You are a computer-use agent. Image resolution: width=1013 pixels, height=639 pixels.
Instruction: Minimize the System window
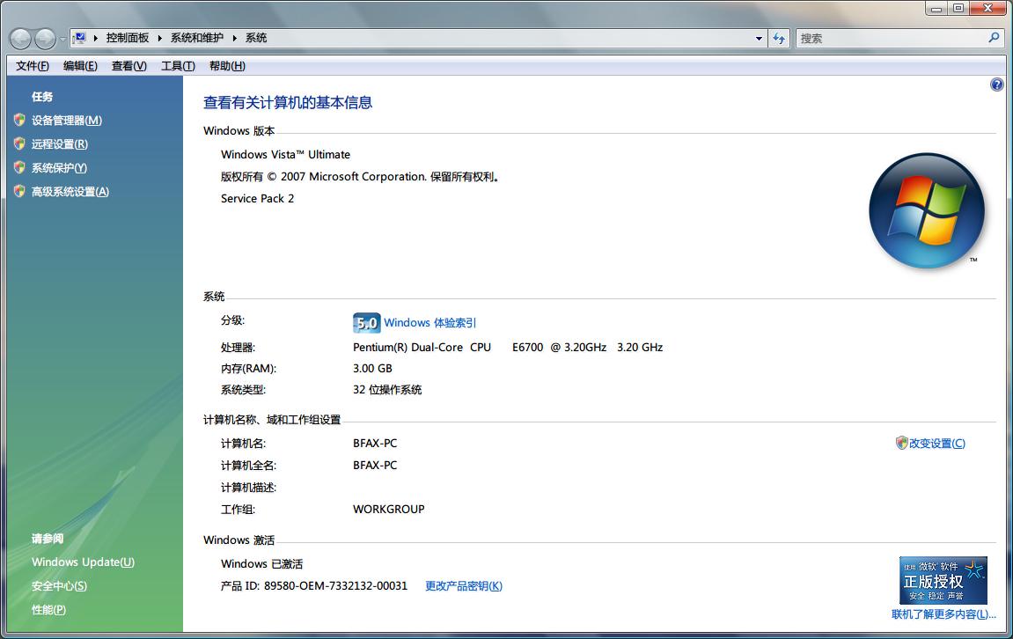tap(936, 9)
